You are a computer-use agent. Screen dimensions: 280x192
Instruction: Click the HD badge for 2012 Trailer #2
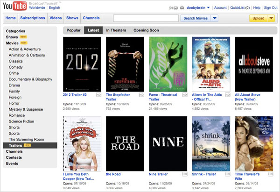point(98,95)
